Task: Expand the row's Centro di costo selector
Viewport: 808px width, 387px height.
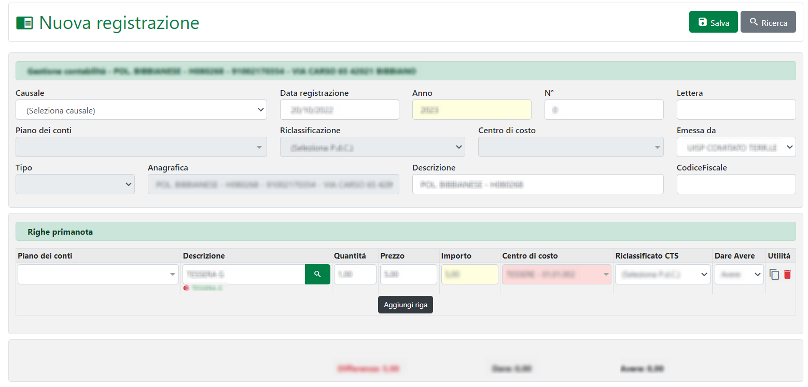Action: (x=556, y=275)
